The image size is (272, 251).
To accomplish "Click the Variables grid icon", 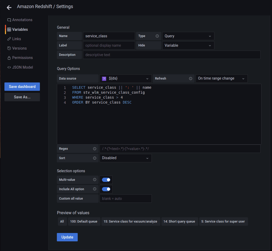I will pos(9,29).
